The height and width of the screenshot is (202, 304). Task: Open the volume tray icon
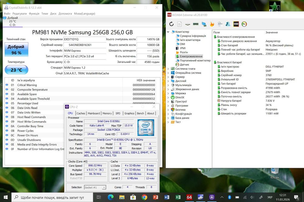click(x=252, y=197)
